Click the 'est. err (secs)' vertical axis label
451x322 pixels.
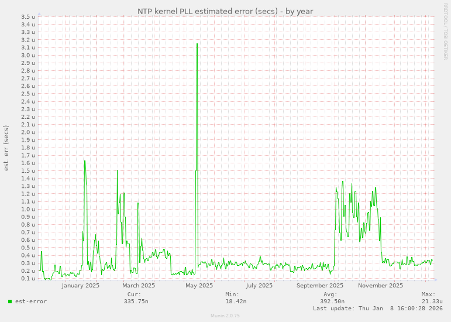pyautogui.click(x=6, y=148)
